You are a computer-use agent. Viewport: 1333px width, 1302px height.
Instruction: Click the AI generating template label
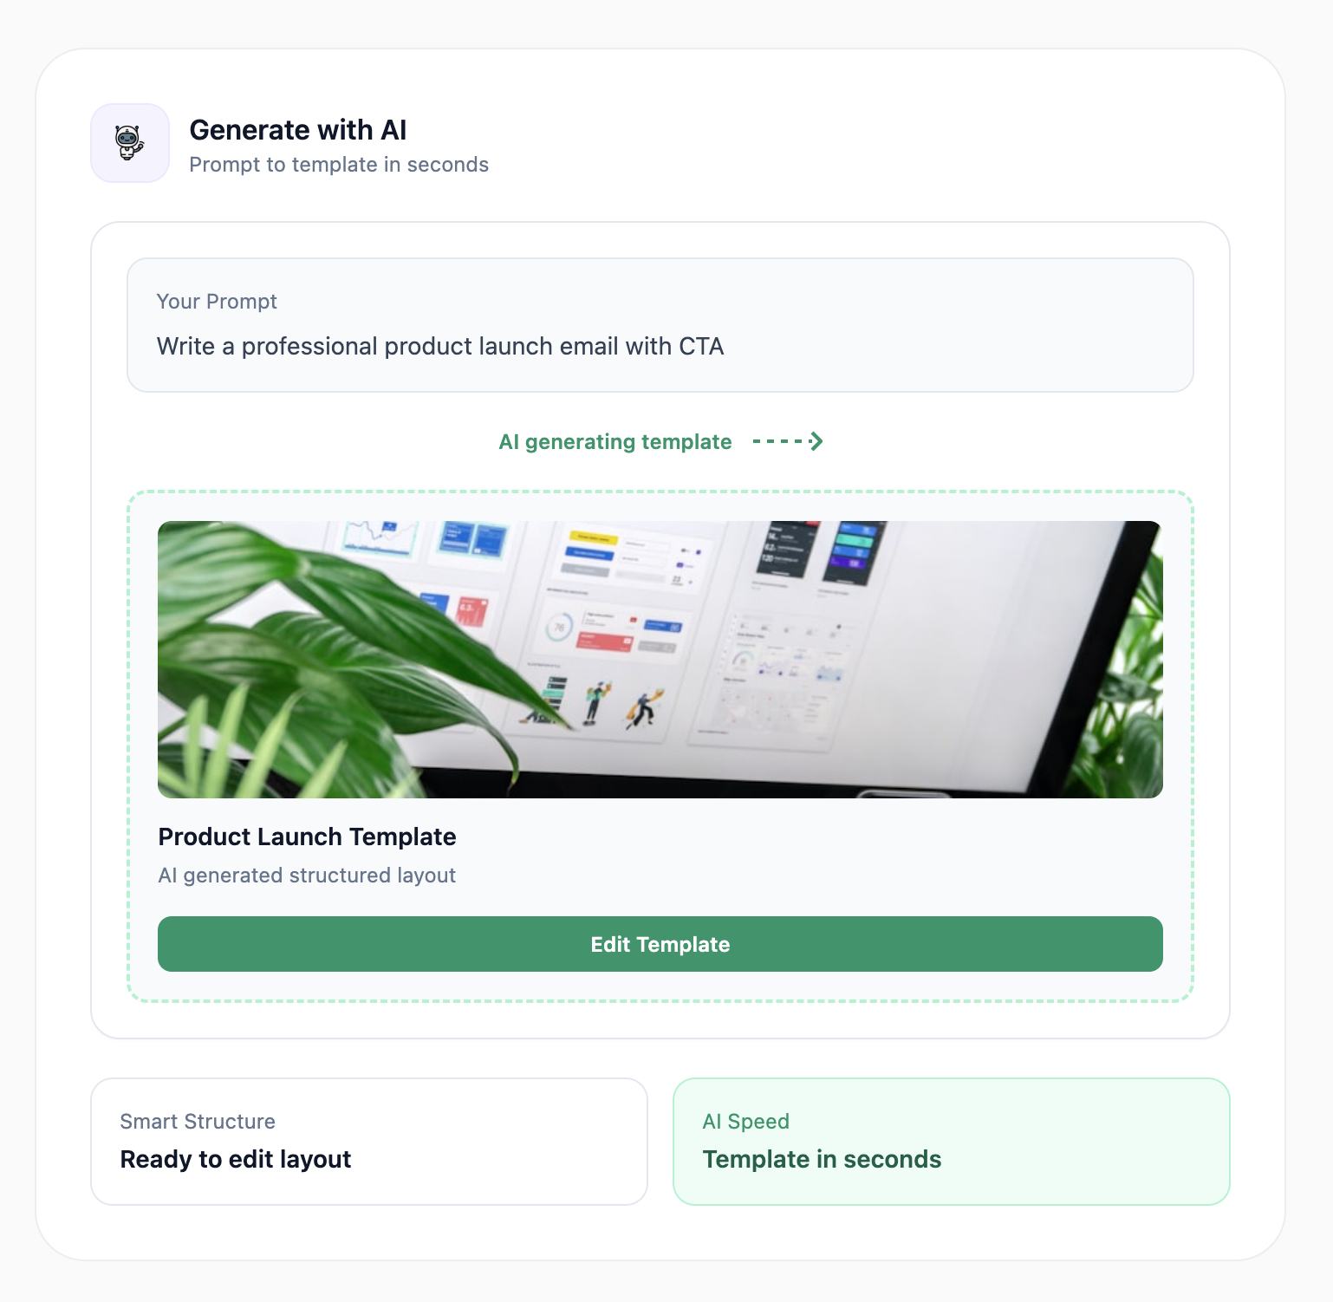pyautogui.click(x=615, y=442)
